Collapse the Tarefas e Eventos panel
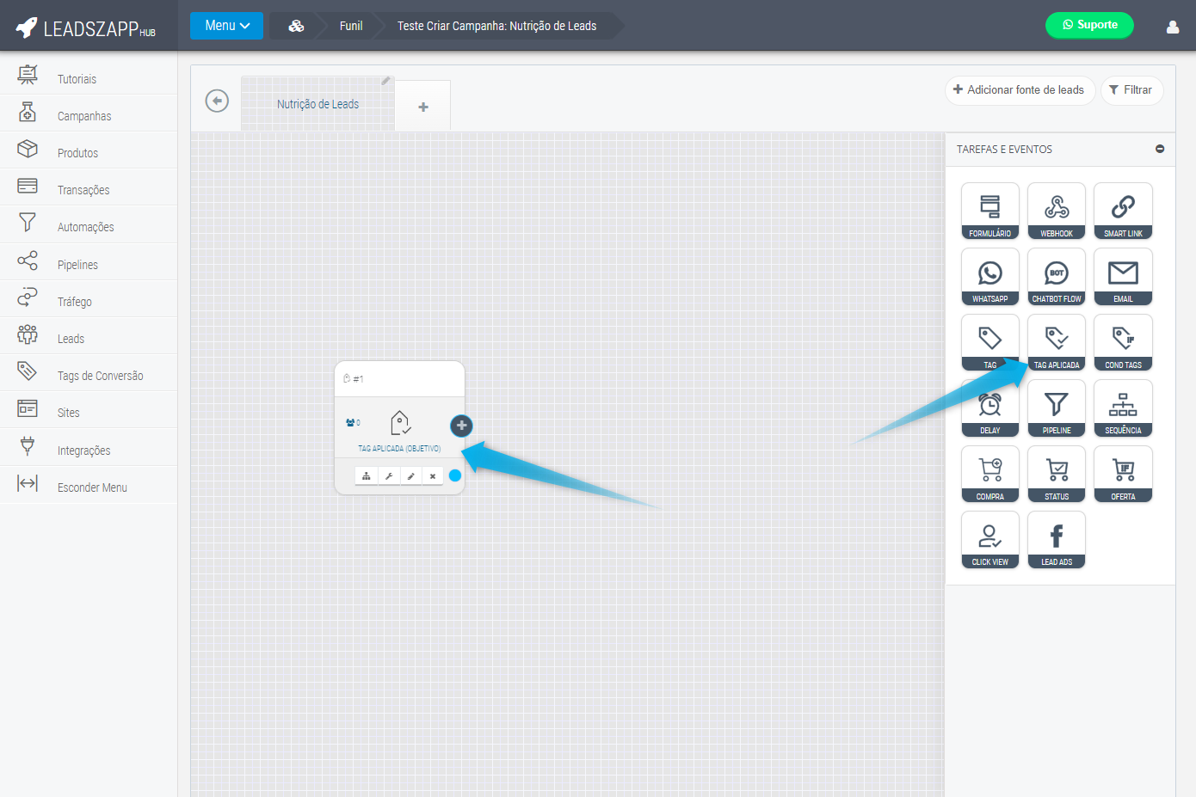 pyautogui.click(x=1159, y=149)
